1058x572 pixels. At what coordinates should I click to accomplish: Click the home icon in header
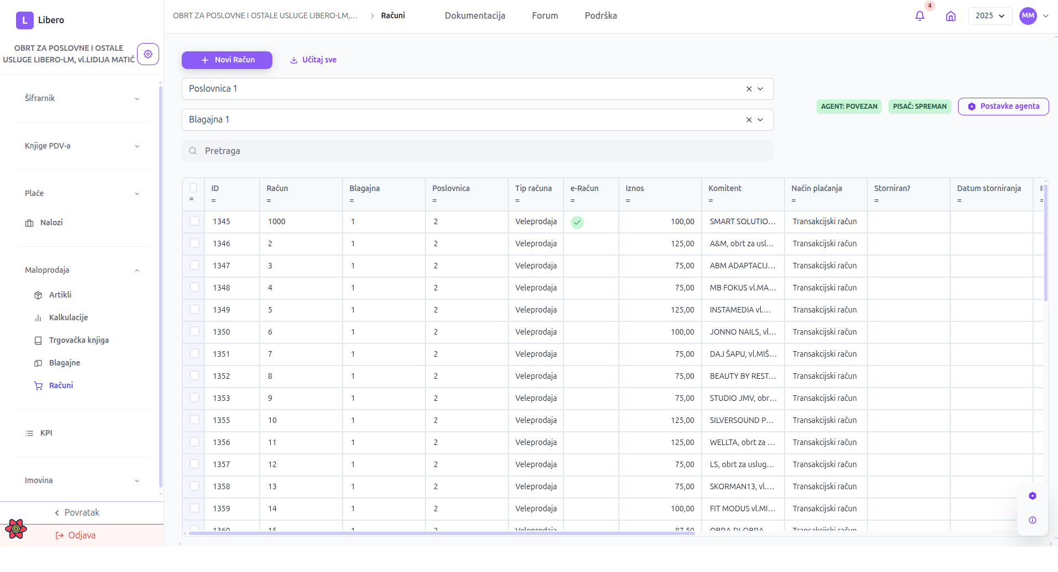click(x=950, y=16)
